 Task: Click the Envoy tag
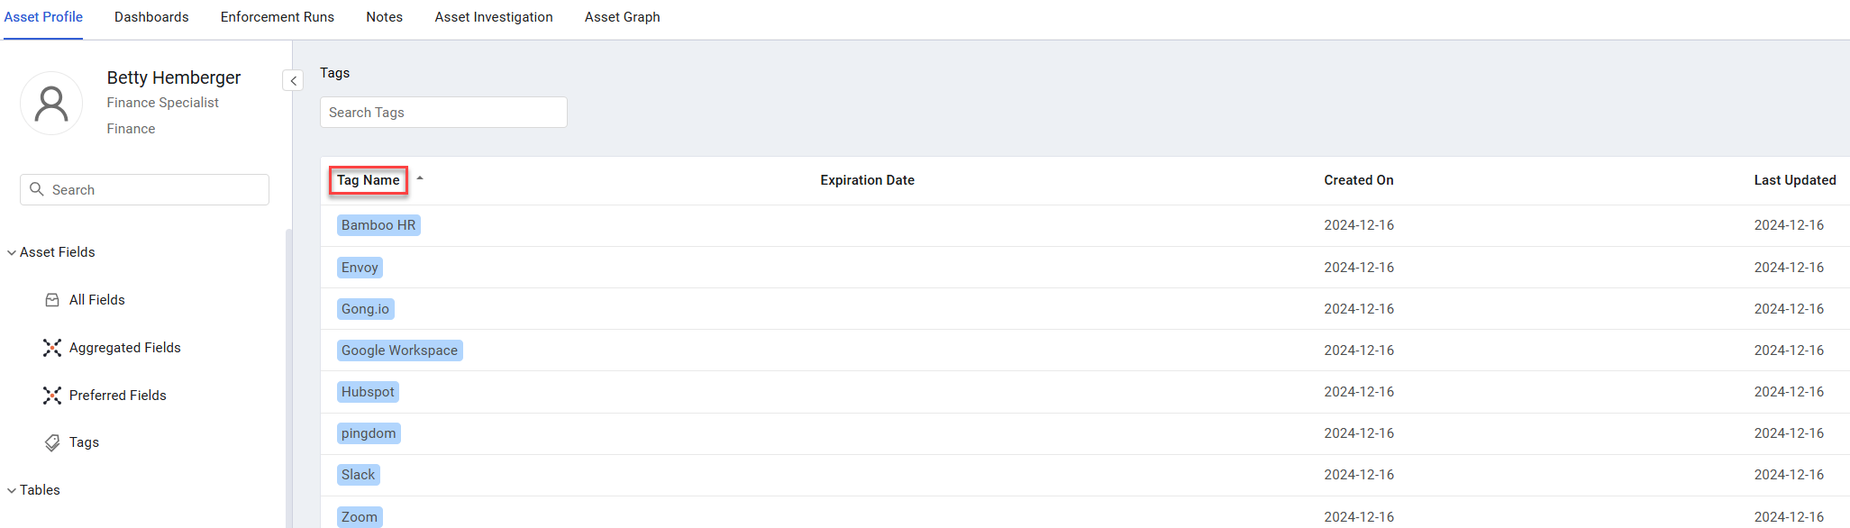pos(360,268)
